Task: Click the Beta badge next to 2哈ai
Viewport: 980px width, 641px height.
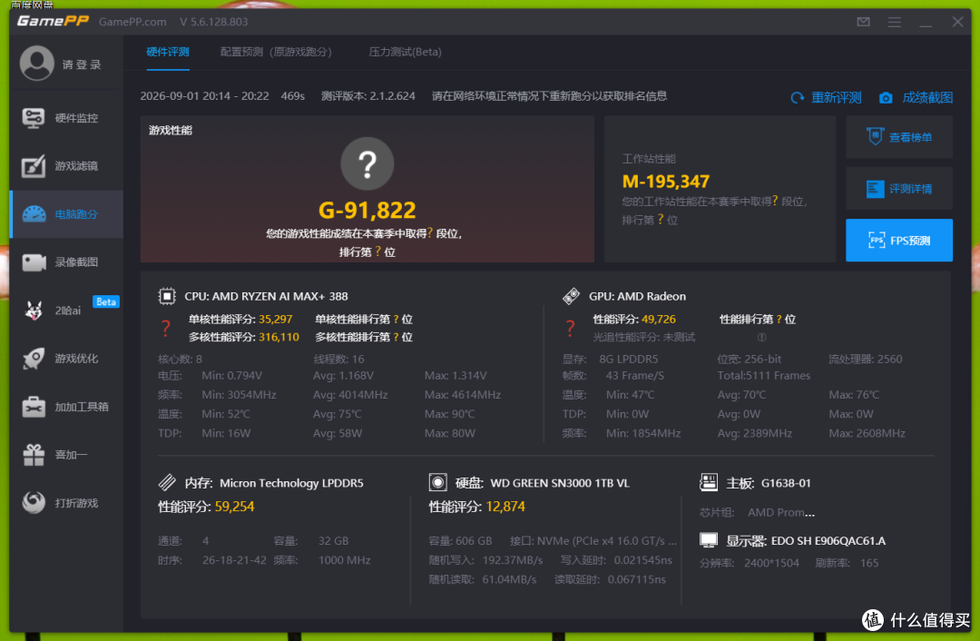Action: [x=106, y=301]
